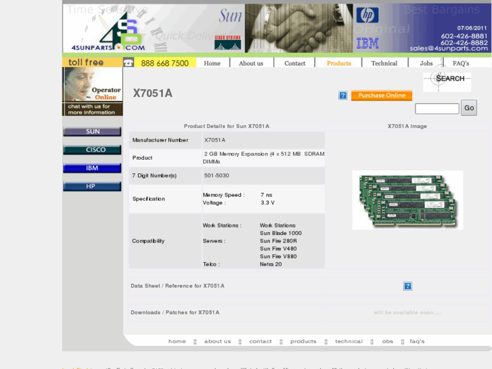Screen dimensions: 492x369
Task: Click the IBM logo in the banner
Action: pos(367,43)
